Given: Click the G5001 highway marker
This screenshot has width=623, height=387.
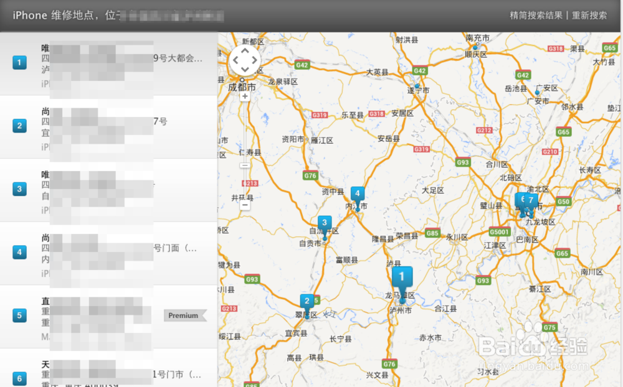Looking at the screenshot, I should click(499, 232).
